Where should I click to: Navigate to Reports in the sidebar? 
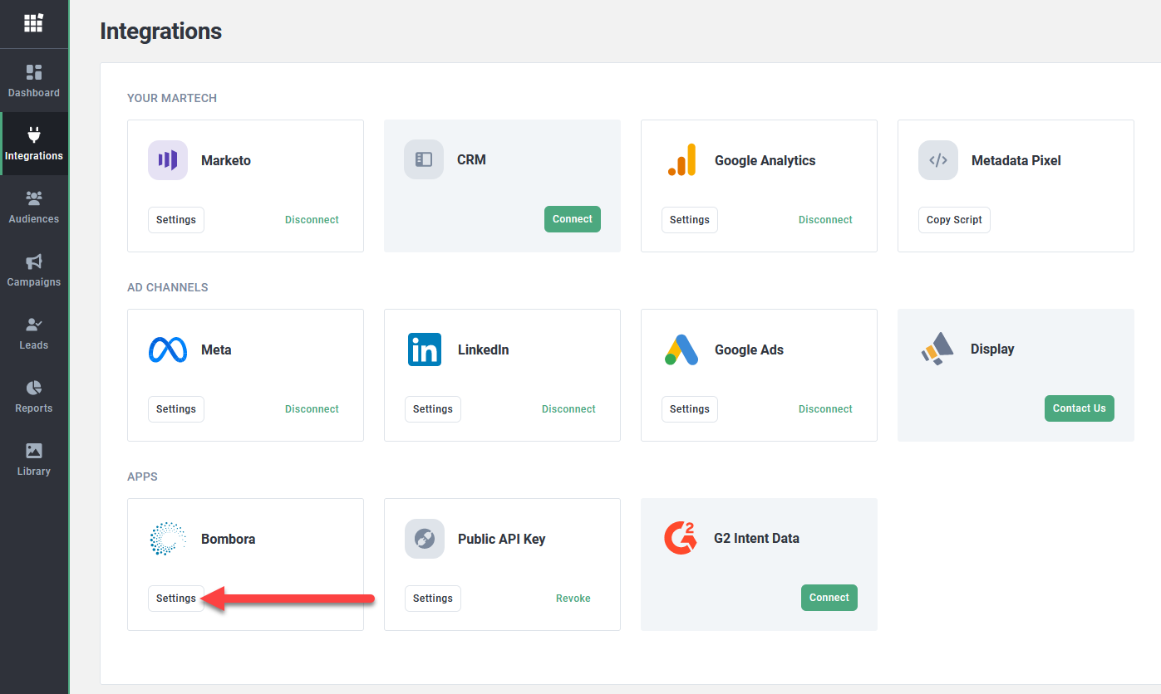34,397
